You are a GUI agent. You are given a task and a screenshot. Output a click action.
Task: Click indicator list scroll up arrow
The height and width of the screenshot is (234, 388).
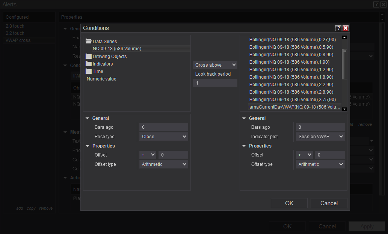pyautogui.click(x=344, y=37)
